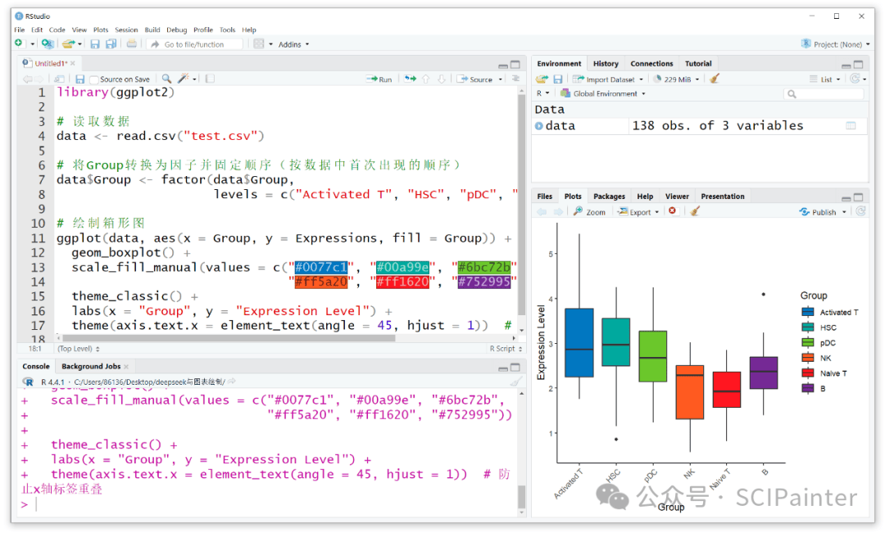885x533 pixels.
Task: Click Go to next section down arrow
Action: 442,79
